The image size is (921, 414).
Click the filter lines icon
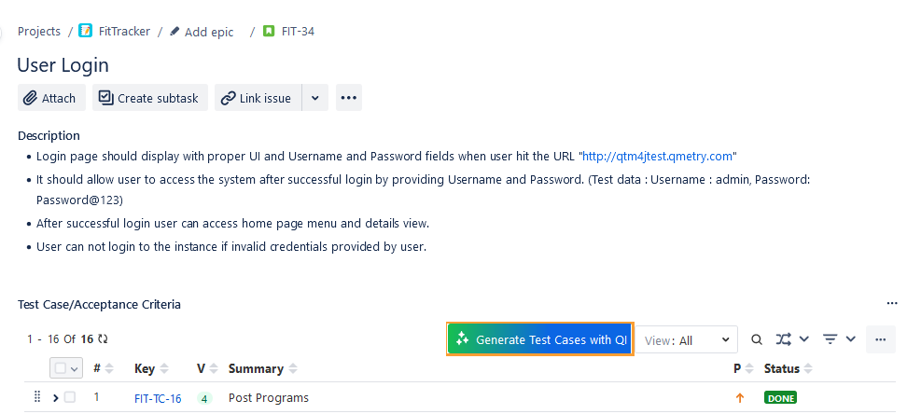click(830, 340)
